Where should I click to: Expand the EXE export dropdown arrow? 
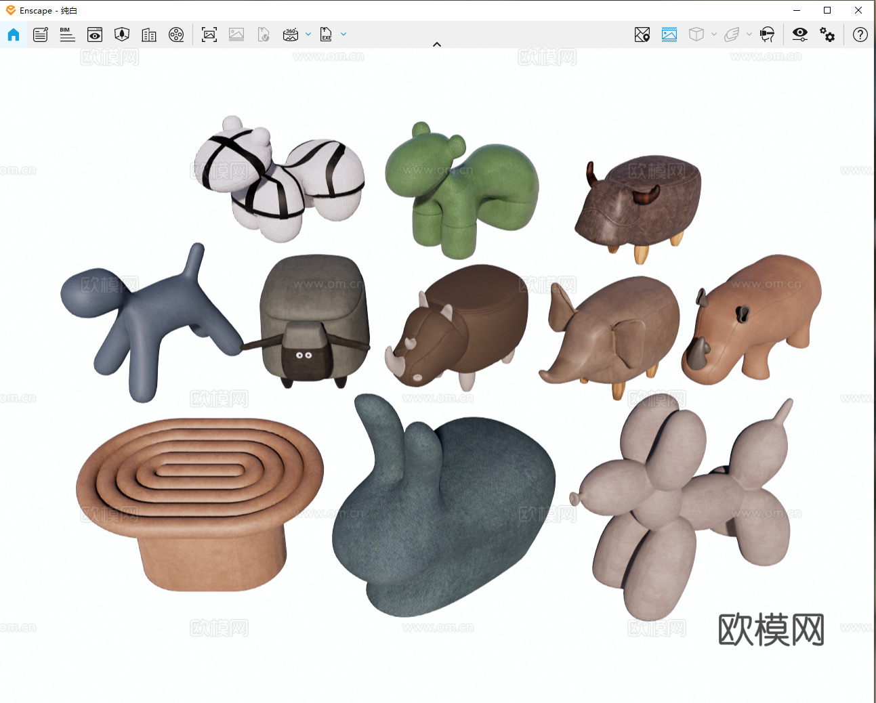343,34
